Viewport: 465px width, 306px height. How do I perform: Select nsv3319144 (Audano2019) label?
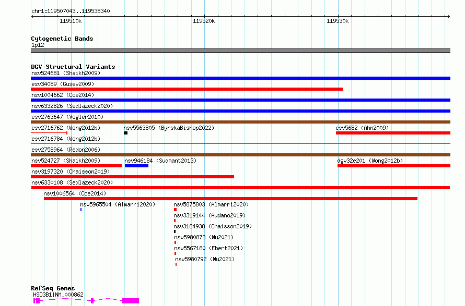[210, 215]
